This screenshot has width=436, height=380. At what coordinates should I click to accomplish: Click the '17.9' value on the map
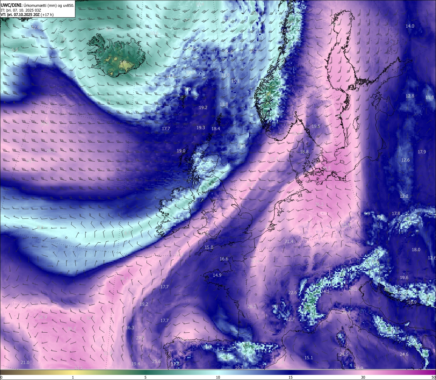click(422, 152)
